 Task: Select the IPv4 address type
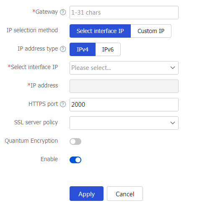(83, 49)
